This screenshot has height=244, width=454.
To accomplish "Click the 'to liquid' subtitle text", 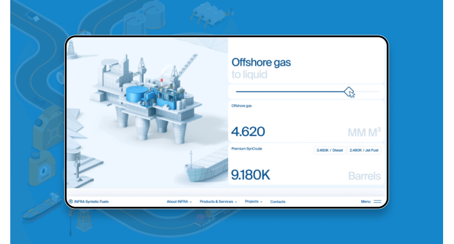I will [249, 74].
